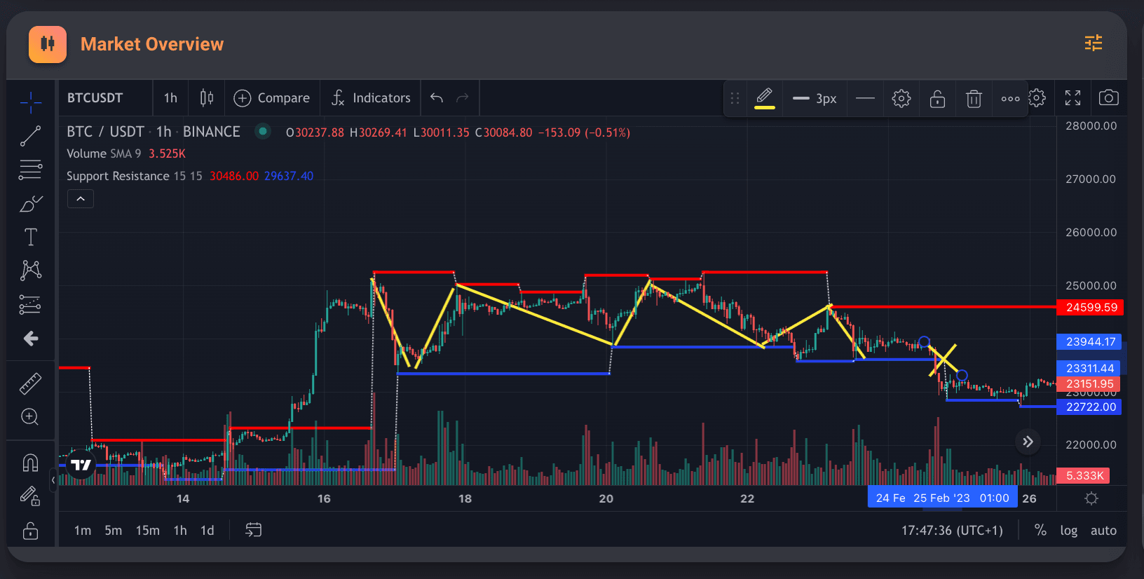1144x579 pixels.
Task: Click the zoom in magnifier icon
Action: (30, 417)
